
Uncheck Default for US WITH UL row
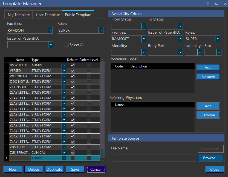73,65
